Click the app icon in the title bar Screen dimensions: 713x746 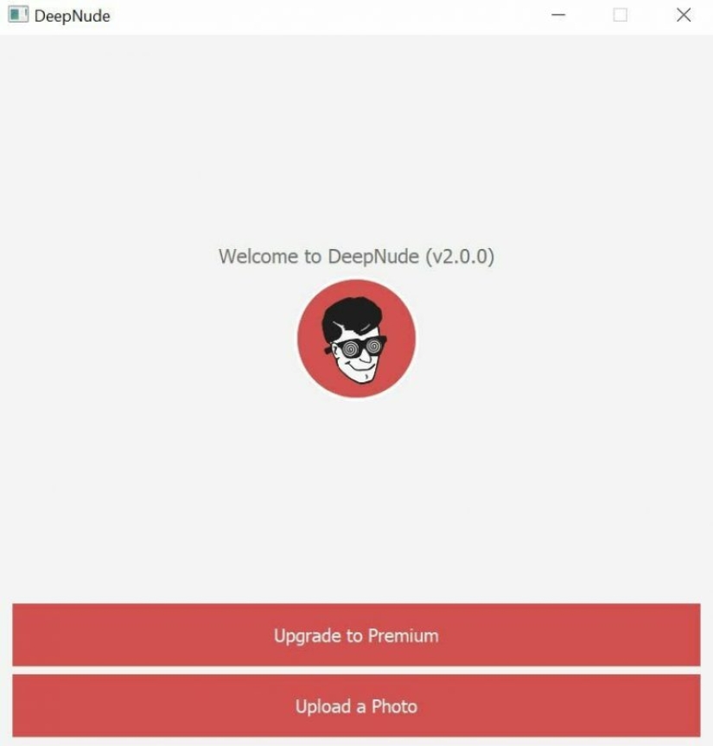(x=18, y=15)
